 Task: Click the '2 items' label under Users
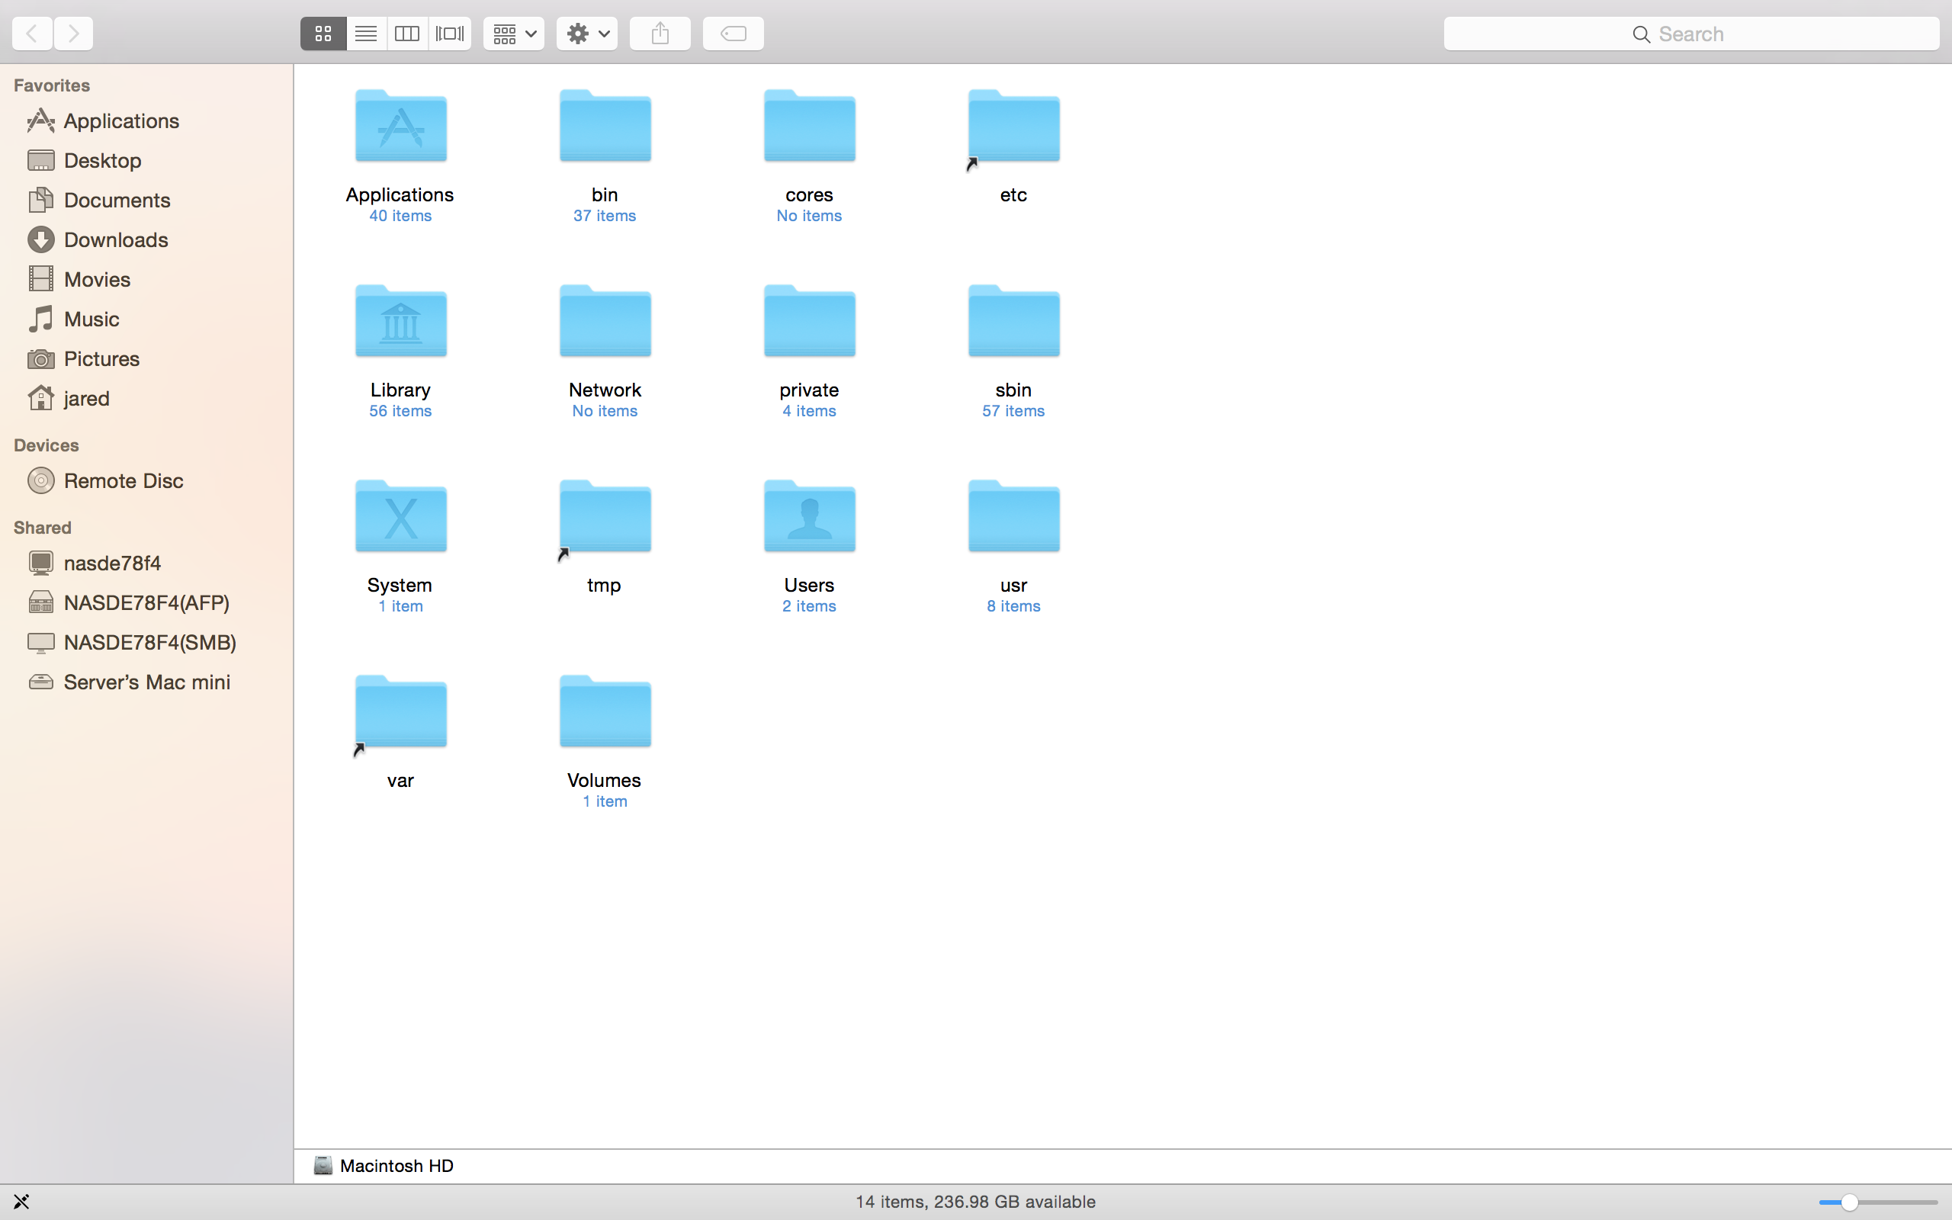pos(809,606)
